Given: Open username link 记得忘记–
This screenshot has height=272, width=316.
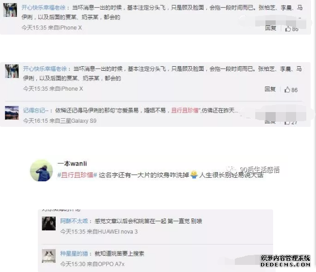Looking at the screenshot, I should pos(36,111).
